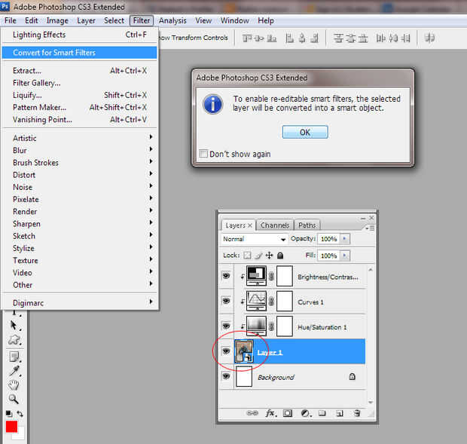Click Distribute Horizontal Centers icon

(393, 38)
